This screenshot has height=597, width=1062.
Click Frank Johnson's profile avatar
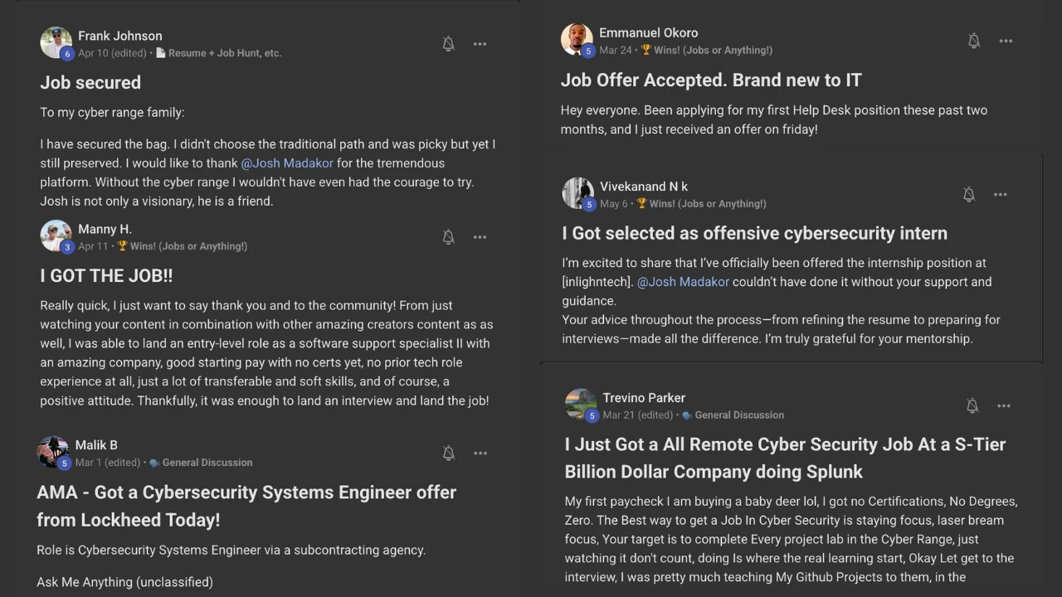click(56, 42)
